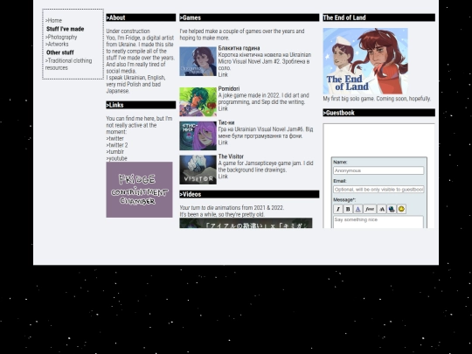Click the Stuff I've made sidebar heading
472x354 pixels.
pos(65,29)
